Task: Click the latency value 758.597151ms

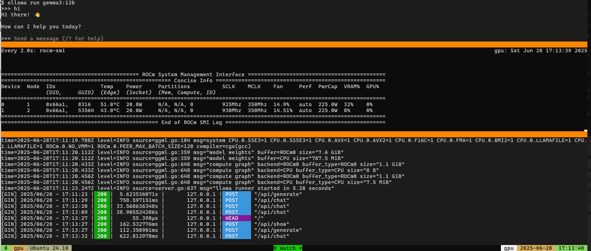Action: 139,200
